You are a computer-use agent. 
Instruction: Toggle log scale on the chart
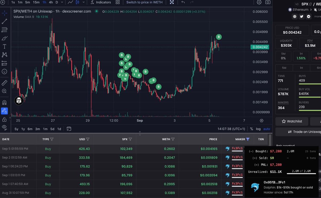[x=258, y=129]
